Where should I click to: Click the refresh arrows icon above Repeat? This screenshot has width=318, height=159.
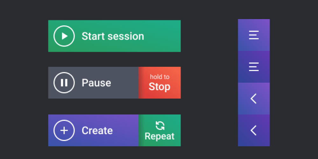click(x=160, y=126)
